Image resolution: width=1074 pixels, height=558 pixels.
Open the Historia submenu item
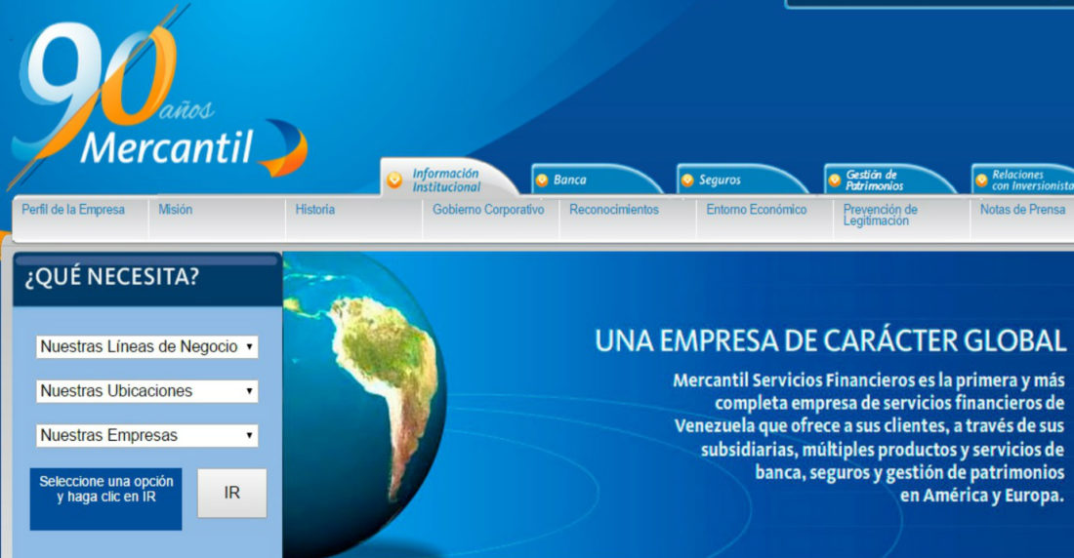[315, 210]
